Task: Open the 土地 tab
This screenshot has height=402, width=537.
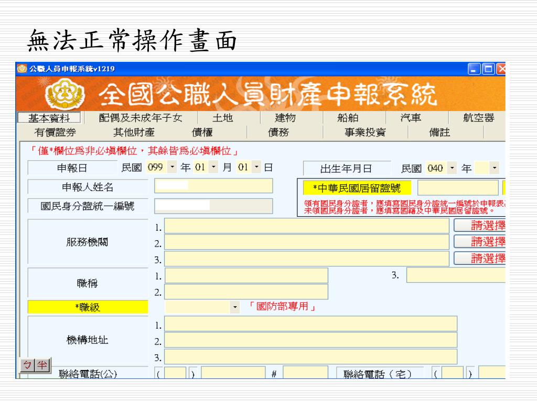Action: [222, 118]
